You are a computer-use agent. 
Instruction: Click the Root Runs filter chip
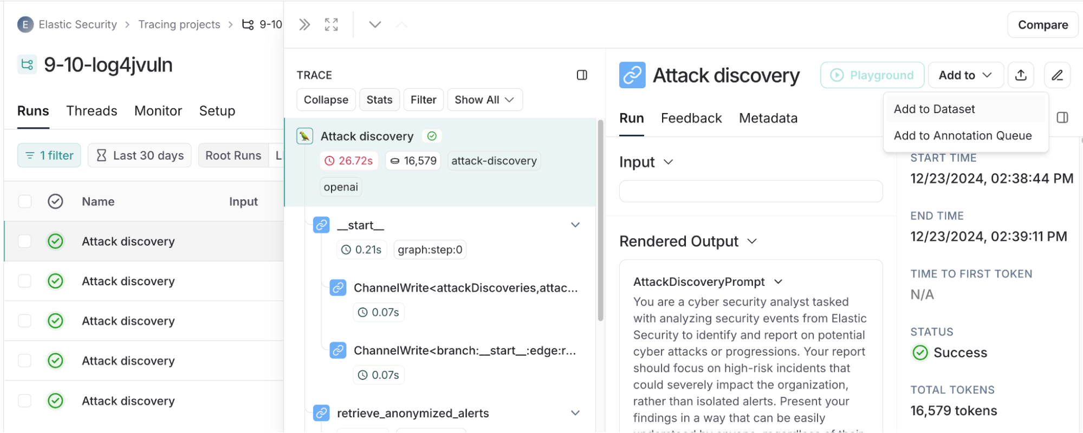tap(234, 155)
